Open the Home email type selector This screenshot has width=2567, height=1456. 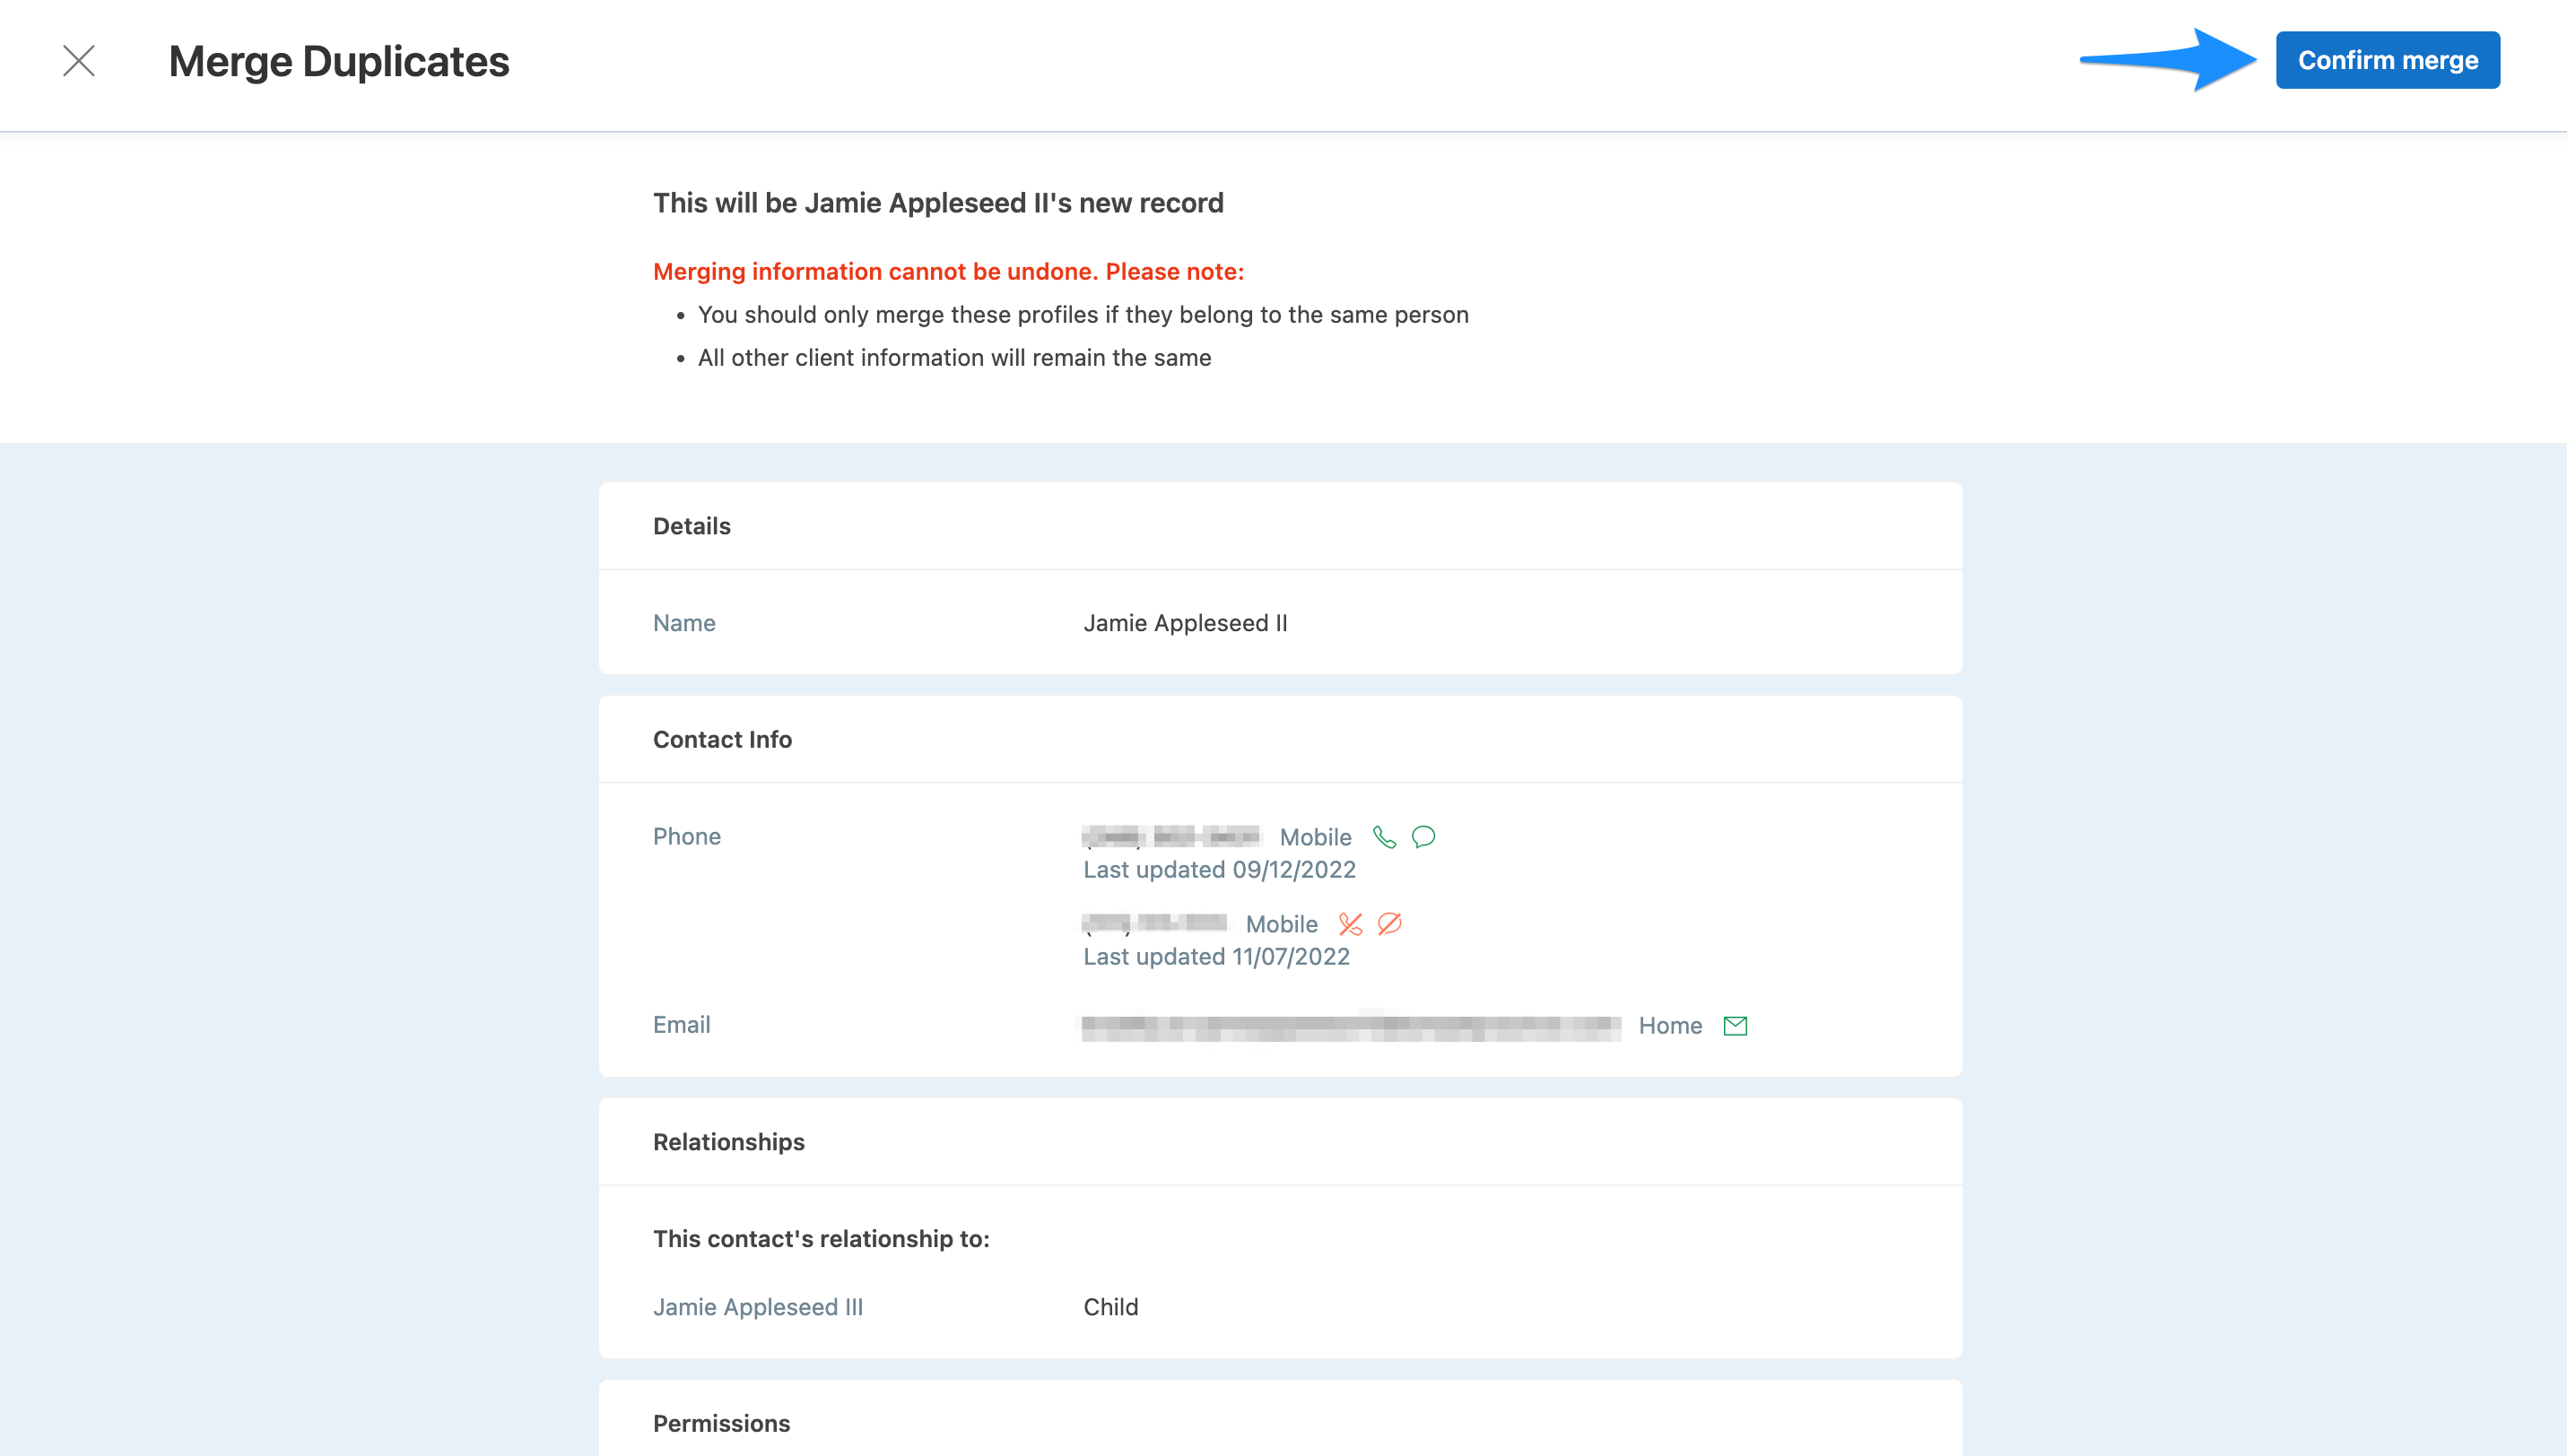[1670, 1025]
